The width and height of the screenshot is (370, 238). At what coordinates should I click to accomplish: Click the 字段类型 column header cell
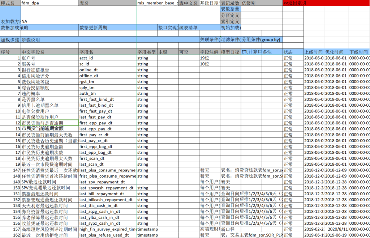click(x=147, y=52)
